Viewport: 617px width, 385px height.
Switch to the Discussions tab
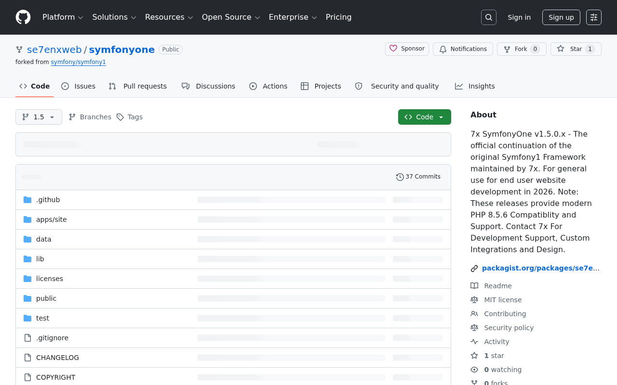208,86
